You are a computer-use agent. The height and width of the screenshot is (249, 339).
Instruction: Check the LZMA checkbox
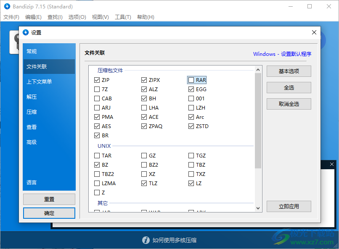[97, 183]
